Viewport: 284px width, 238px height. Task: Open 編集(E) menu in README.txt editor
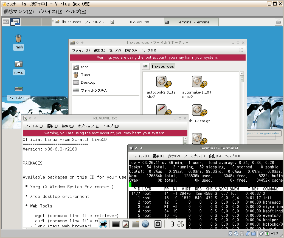(52, 126)
